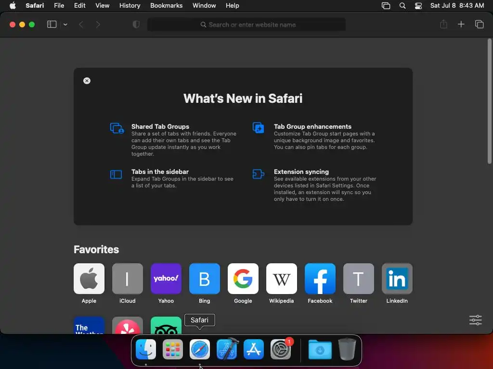Focus the Search or enter website name field
This screenshot has width=493, height=369.
click(x=246, y=25)
